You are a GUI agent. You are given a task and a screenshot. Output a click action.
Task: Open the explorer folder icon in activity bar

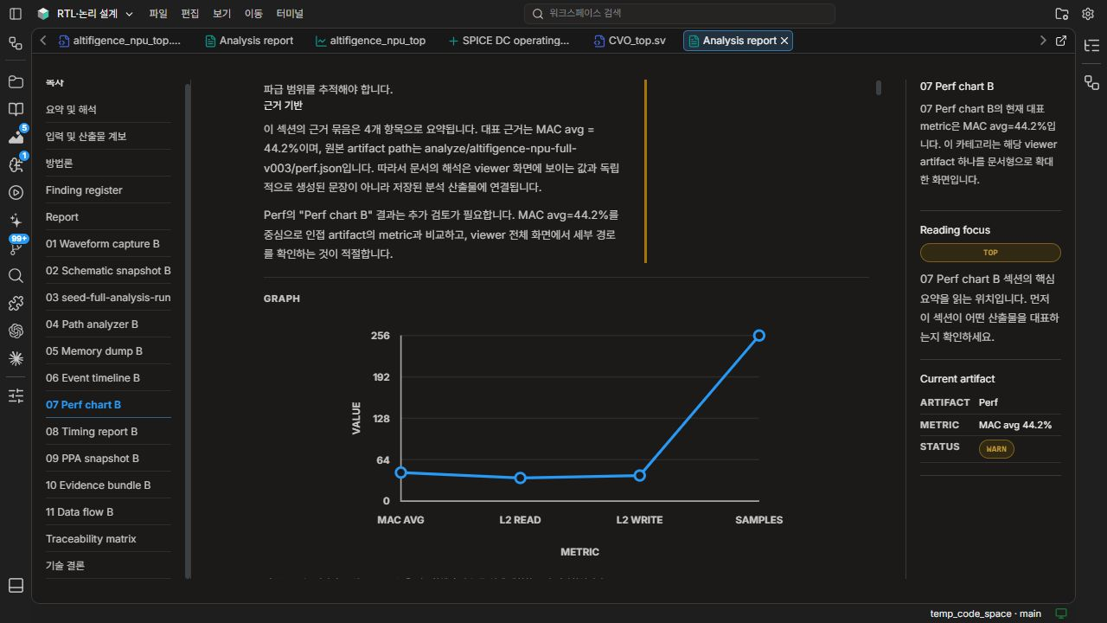point(16,81)
